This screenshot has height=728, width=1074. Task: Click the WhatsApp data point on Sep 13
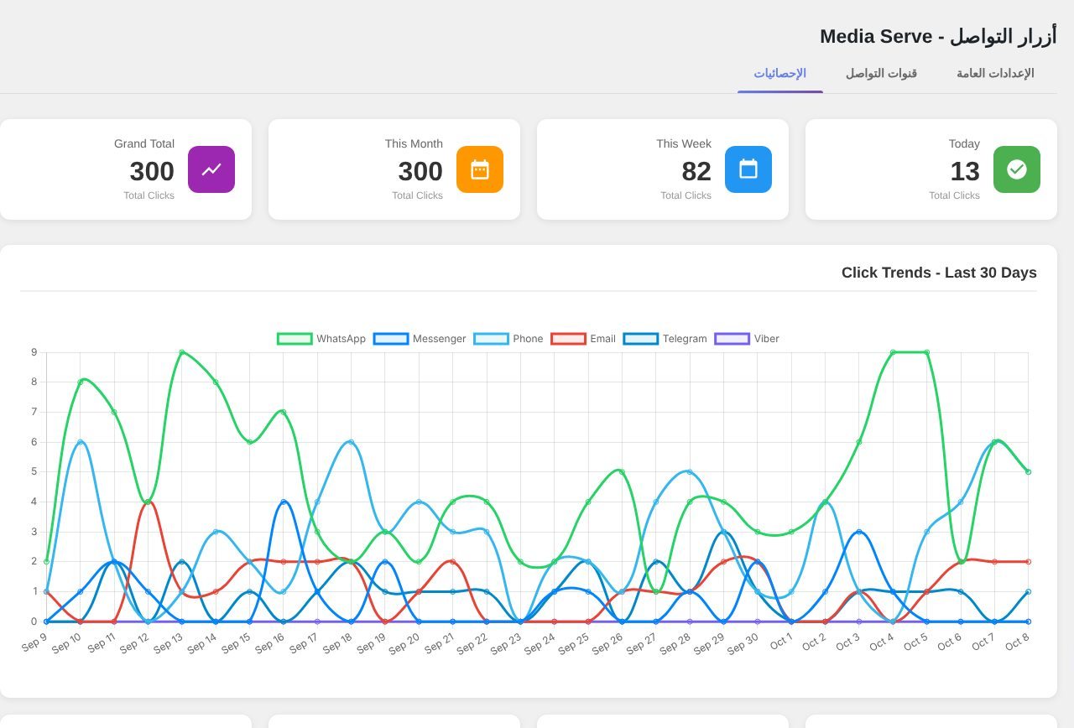[182, 352]
